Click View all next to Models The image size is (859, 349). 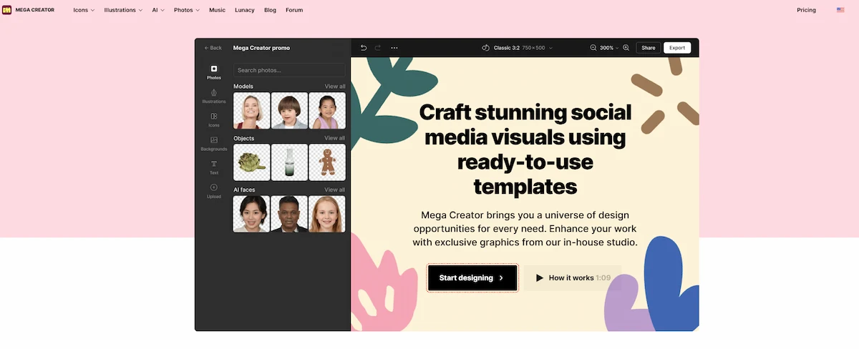coord(335,87)
